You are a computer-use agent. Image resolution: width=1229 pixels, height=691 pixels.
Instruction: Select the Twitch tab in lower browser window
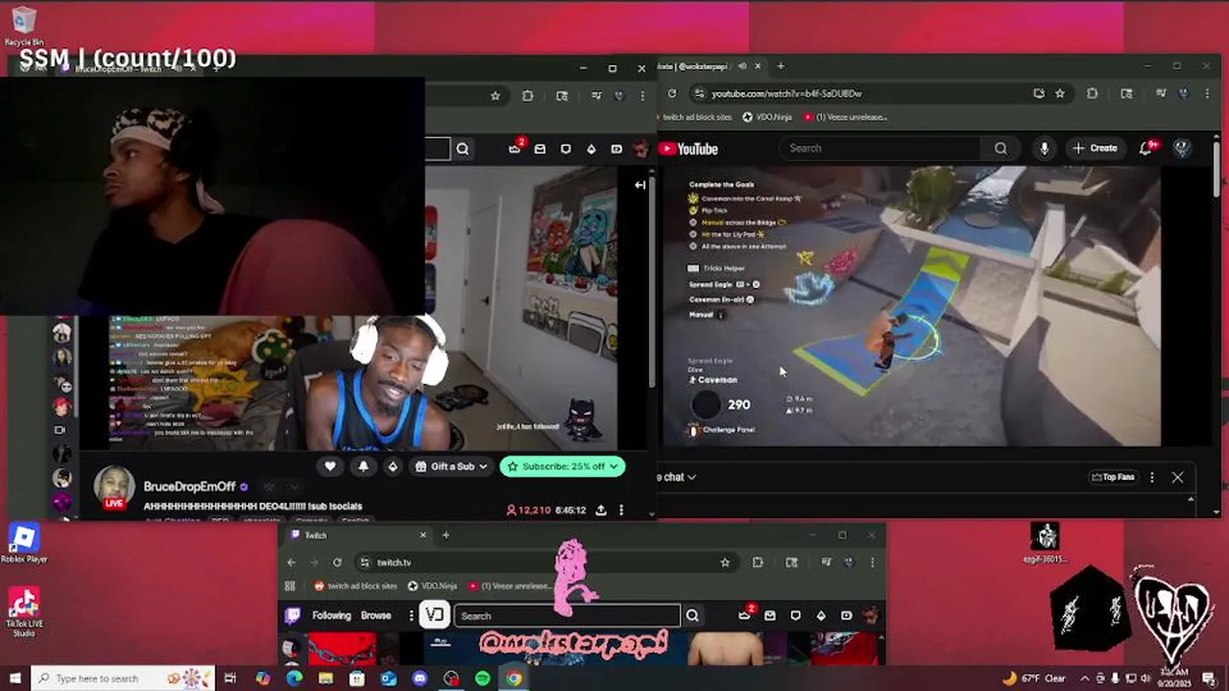pos(355,535)
